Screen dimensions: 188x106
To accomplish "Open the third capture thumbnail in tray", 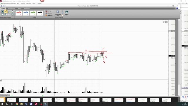I will [x=23, y=100].
